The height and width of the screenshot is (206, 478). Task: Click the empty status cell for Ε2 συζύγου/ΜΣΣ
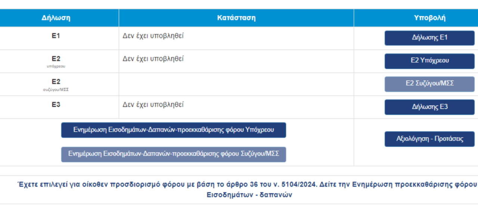(x=236, y=84)
